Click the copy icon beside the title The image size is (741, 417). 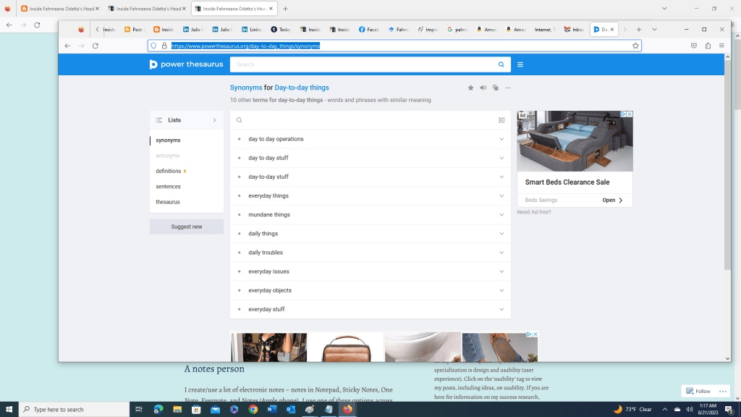[x=495, y=88]
